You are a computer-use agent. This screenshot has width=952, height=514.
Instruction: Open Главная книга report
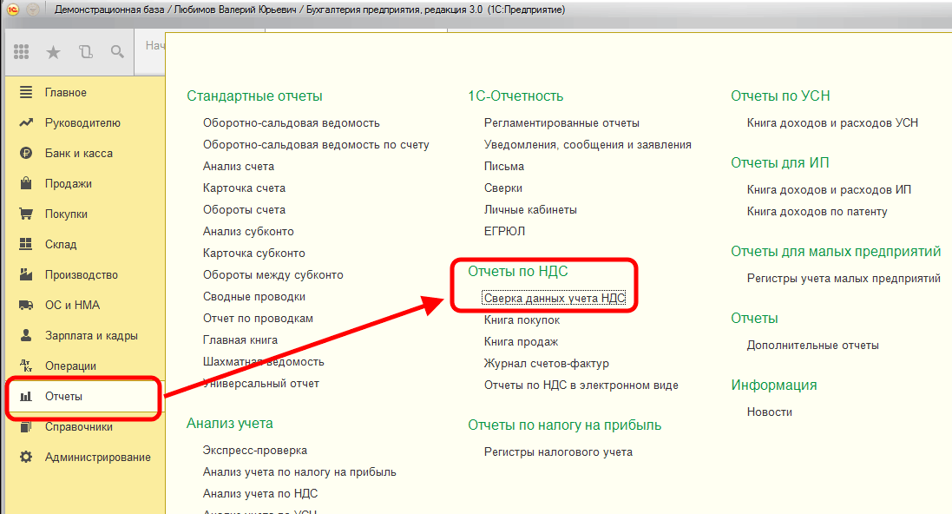[240, 339]
